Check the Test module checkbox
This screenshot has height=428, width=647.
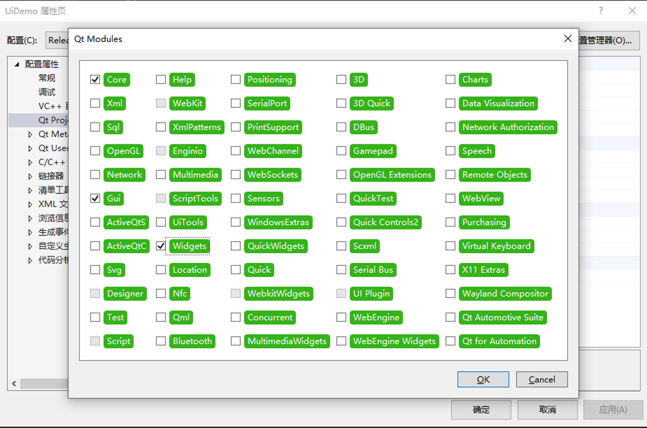click(x=95, y=318)
